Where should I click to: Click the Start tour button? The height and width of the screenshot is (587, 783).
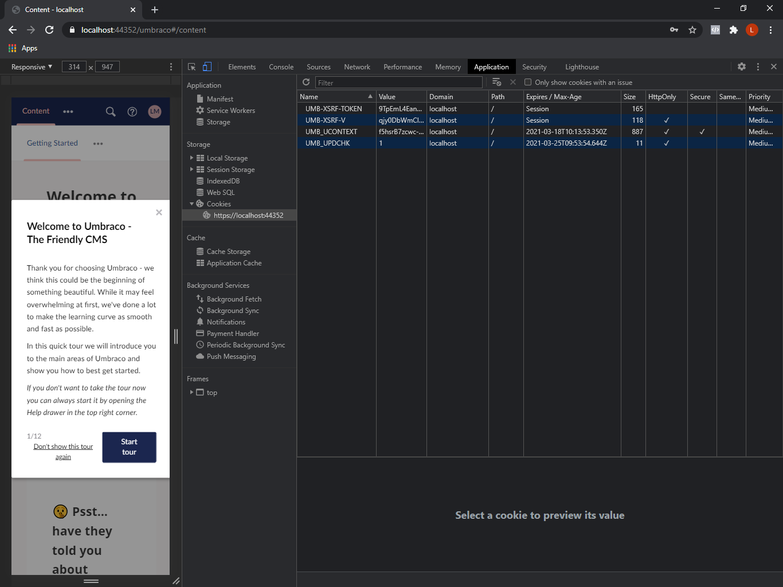(x=129, y=447)
